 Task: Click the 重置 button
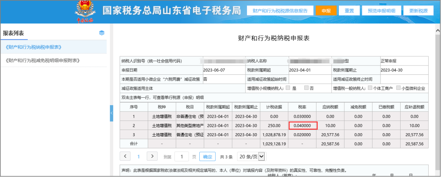pos(349,11)
